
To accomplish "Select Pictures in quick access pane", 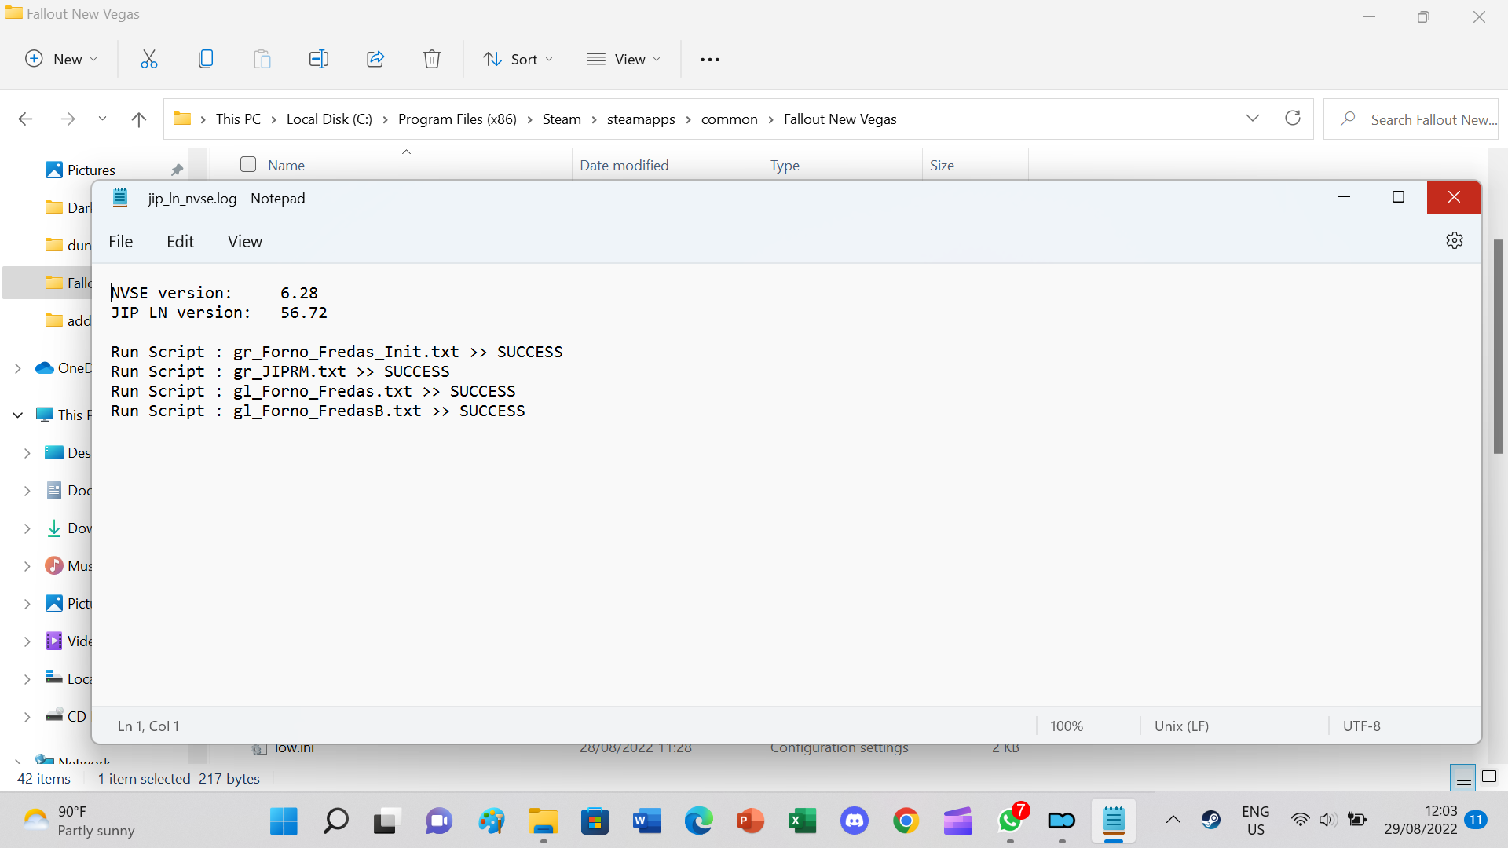I will (91, 170).
